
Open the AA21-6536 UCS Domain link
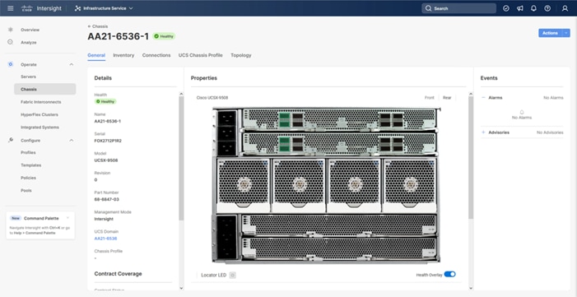point(105,239)
